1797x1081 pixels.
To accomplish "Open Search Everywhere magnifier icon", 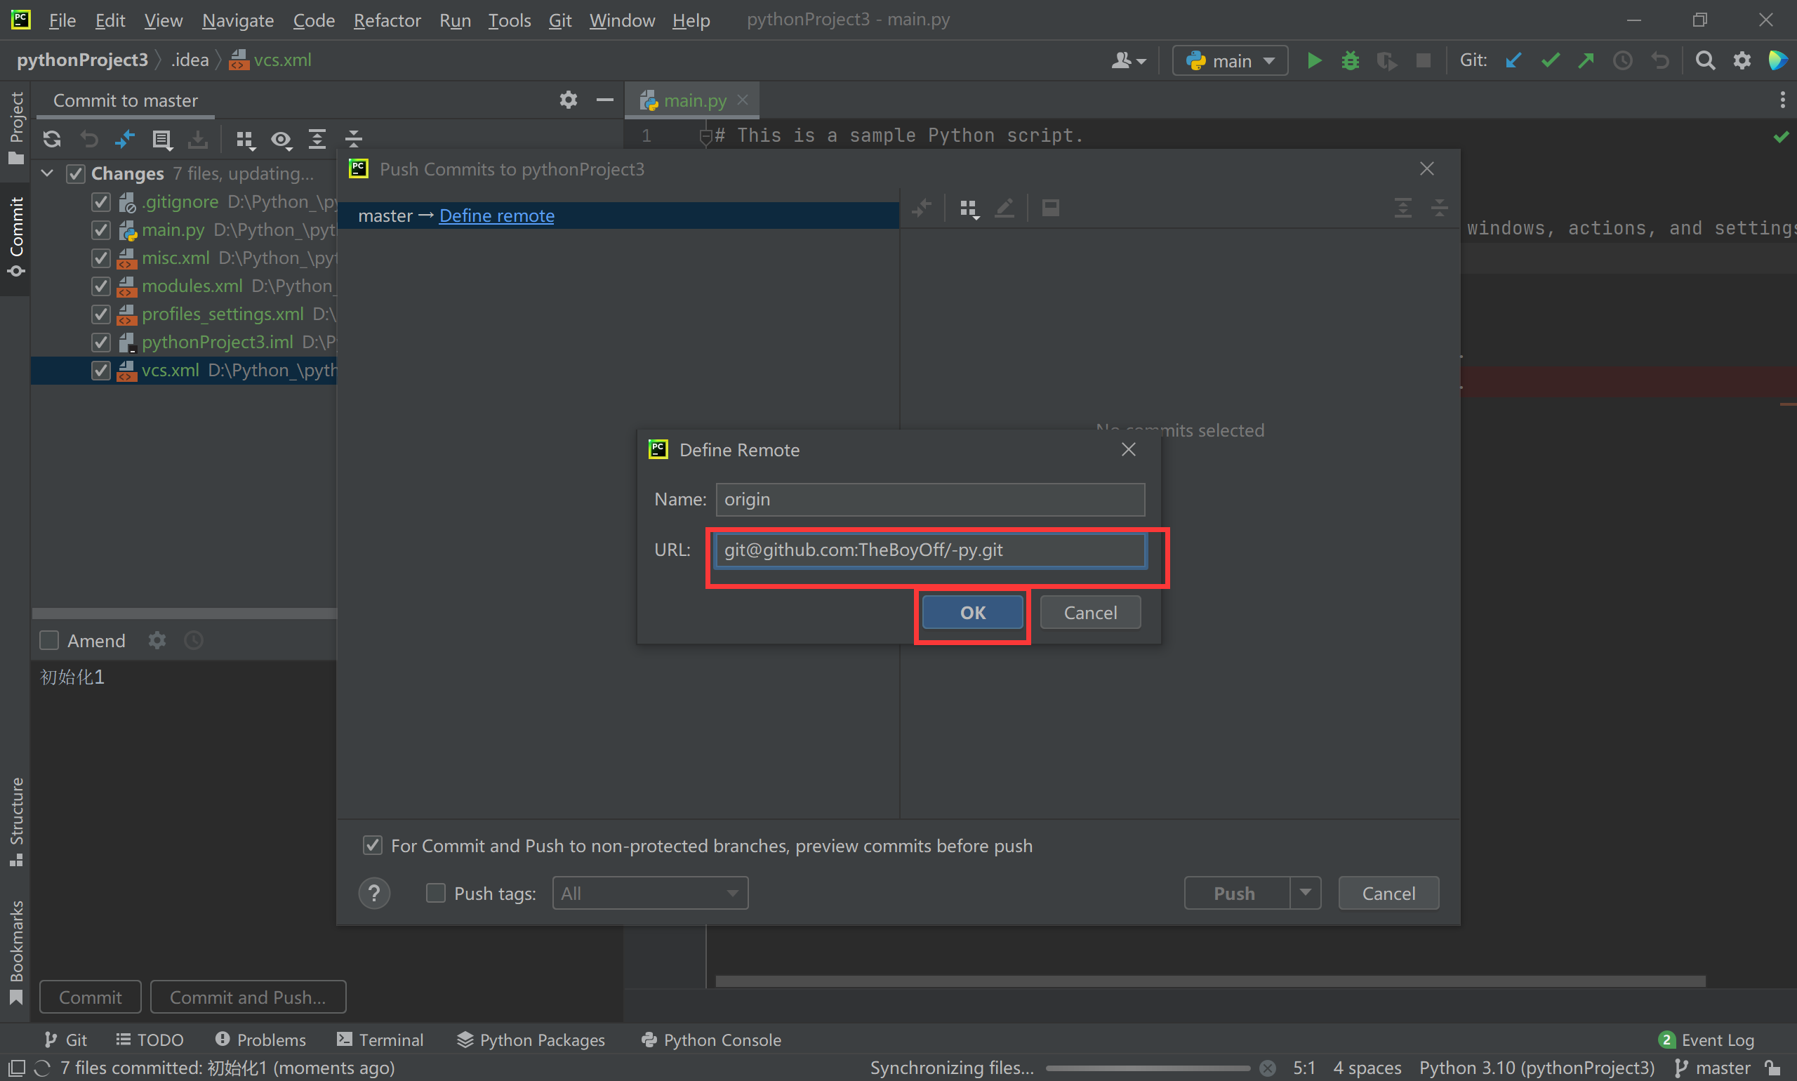I will point(1704,60).
